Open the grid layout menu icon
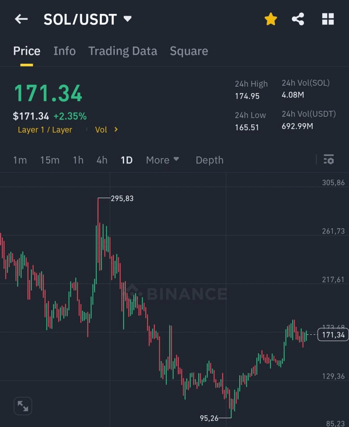Image resolution: width=349 pixels, height=427 pixels. click(328, 19)
